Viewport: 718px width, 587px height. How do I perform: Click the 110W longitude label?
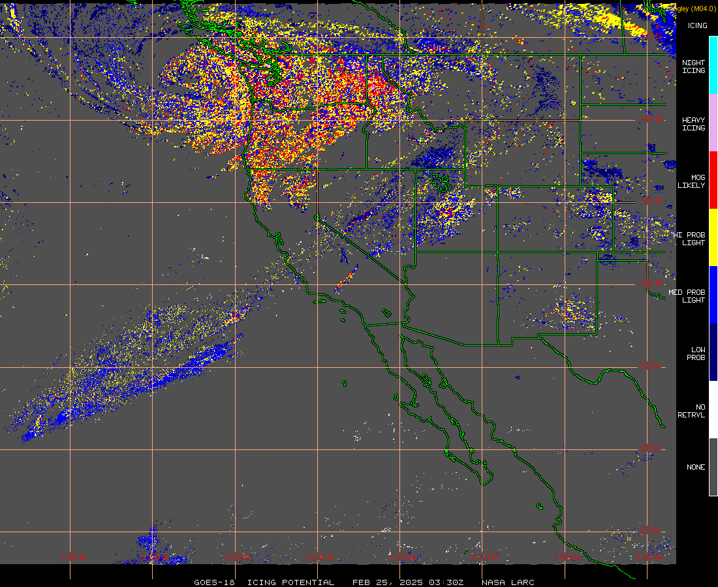tap(484, 557)
